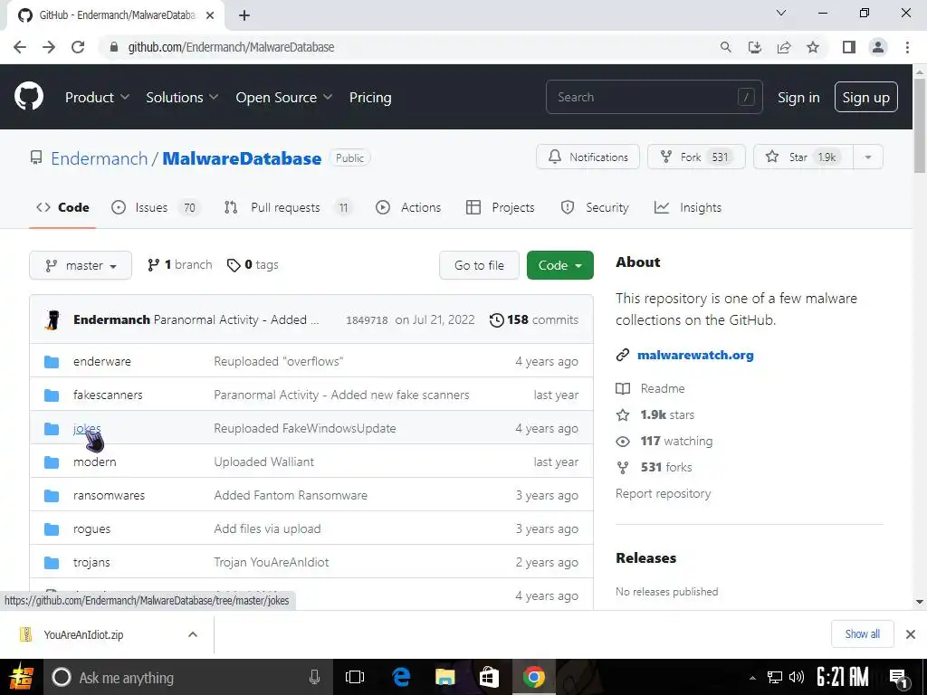
Task: Open Action Center notifications
Action: tap(899, 678)
